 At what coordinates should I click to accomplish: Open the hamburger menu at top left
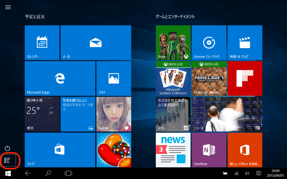point(8,7)
